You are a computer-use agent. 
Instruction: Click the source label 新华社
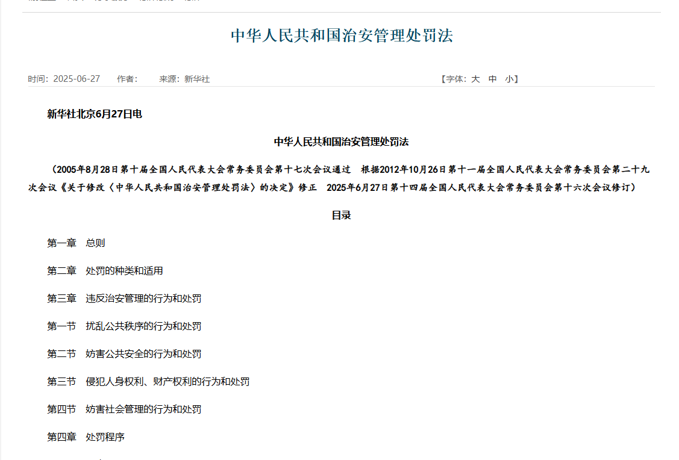click(x=196, y=79)
